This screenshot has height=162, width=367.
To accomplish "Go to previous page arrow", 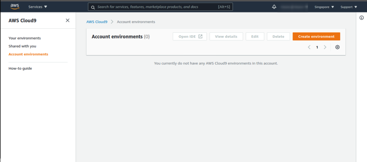I will pos(309,47).
